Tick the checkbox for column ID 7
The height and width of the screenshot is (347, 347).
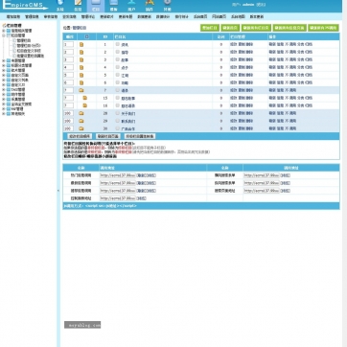pyautogui.click(x=118, y=90)
